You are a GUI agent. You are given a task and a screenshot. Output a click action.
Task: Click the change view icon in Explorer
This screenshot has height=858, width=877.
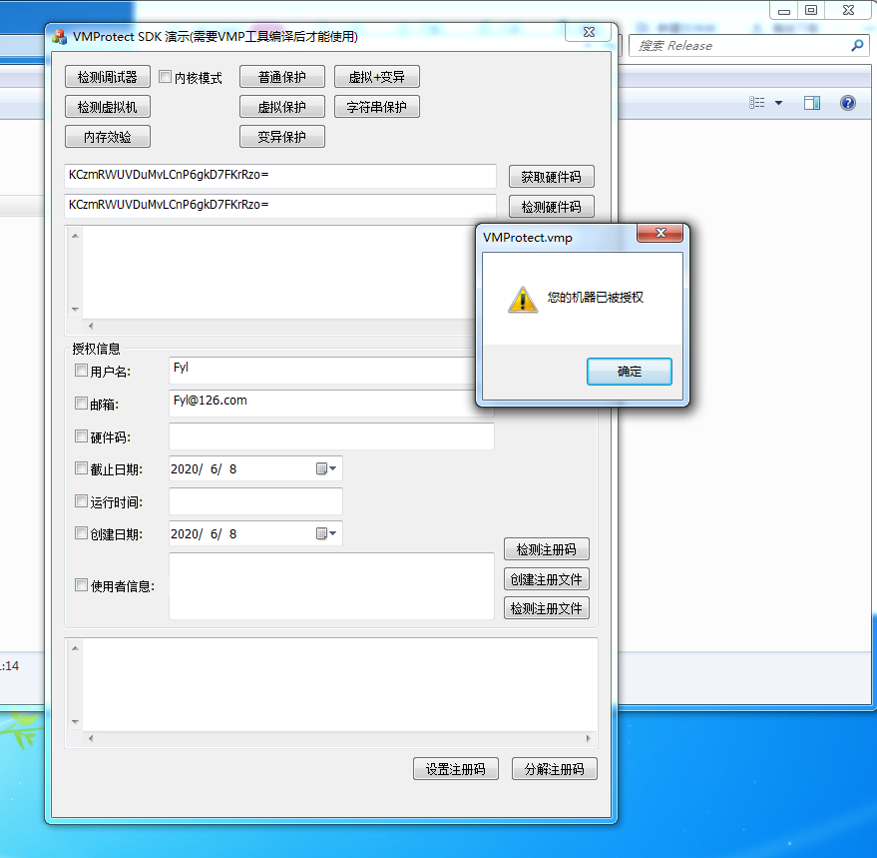pos(756,103)
